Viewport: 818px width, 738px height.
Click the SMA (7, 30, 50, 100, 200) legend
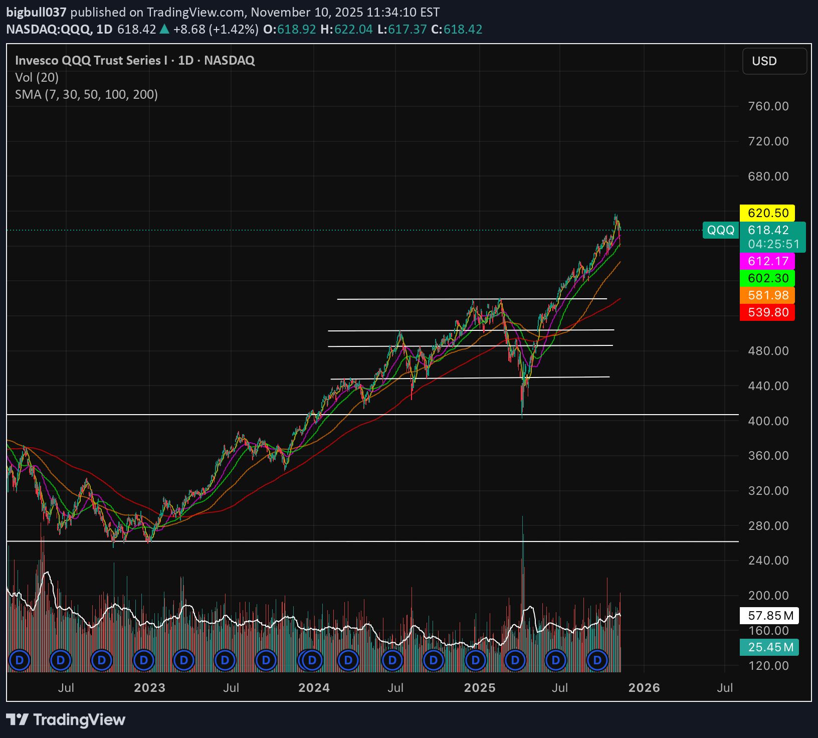(x=86, y=94)
